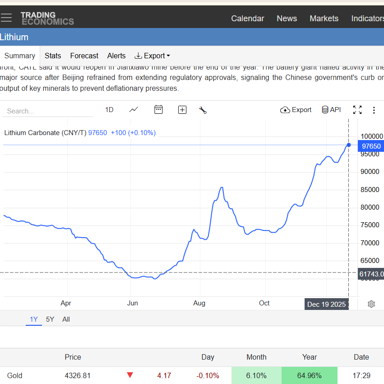Click the compare plus icon
Viewport: 384px width, 384px height.
tap(182, 110)
